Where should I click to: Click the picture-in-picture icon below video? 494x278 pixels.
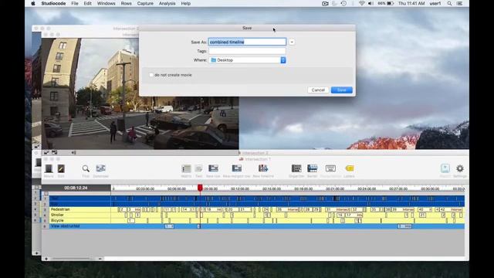[x=55, y=153]
